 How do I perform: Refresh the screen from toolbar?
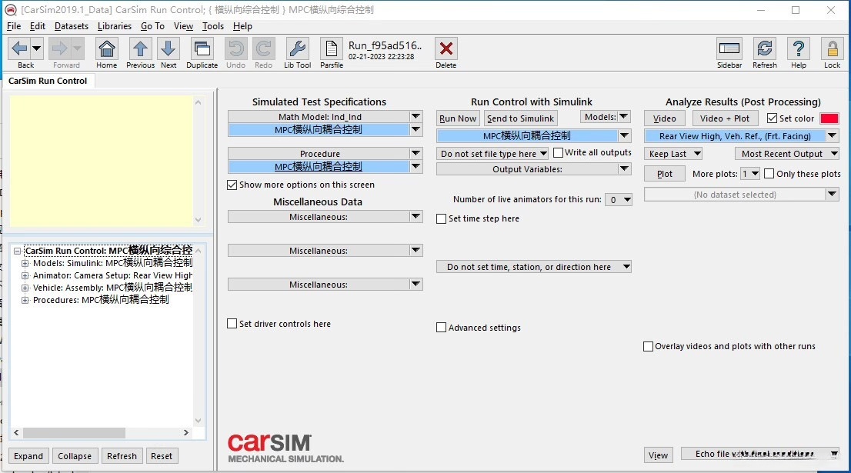tap(764, 48)
